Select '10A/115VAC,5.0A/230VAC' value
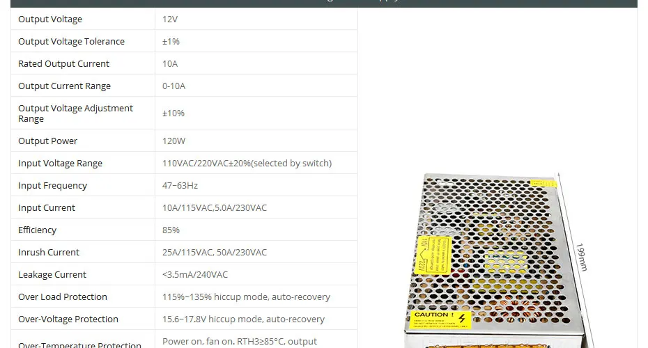 pyautogui.click(x=215, y=207)
